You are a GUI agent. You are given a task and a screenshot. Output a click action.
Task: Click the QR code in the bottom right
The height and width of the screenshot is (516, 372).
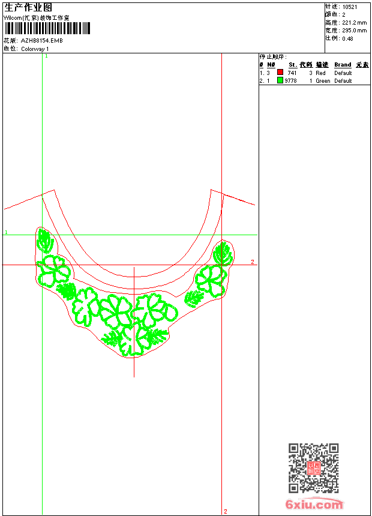pyautogui.click(x=313, y=468)
